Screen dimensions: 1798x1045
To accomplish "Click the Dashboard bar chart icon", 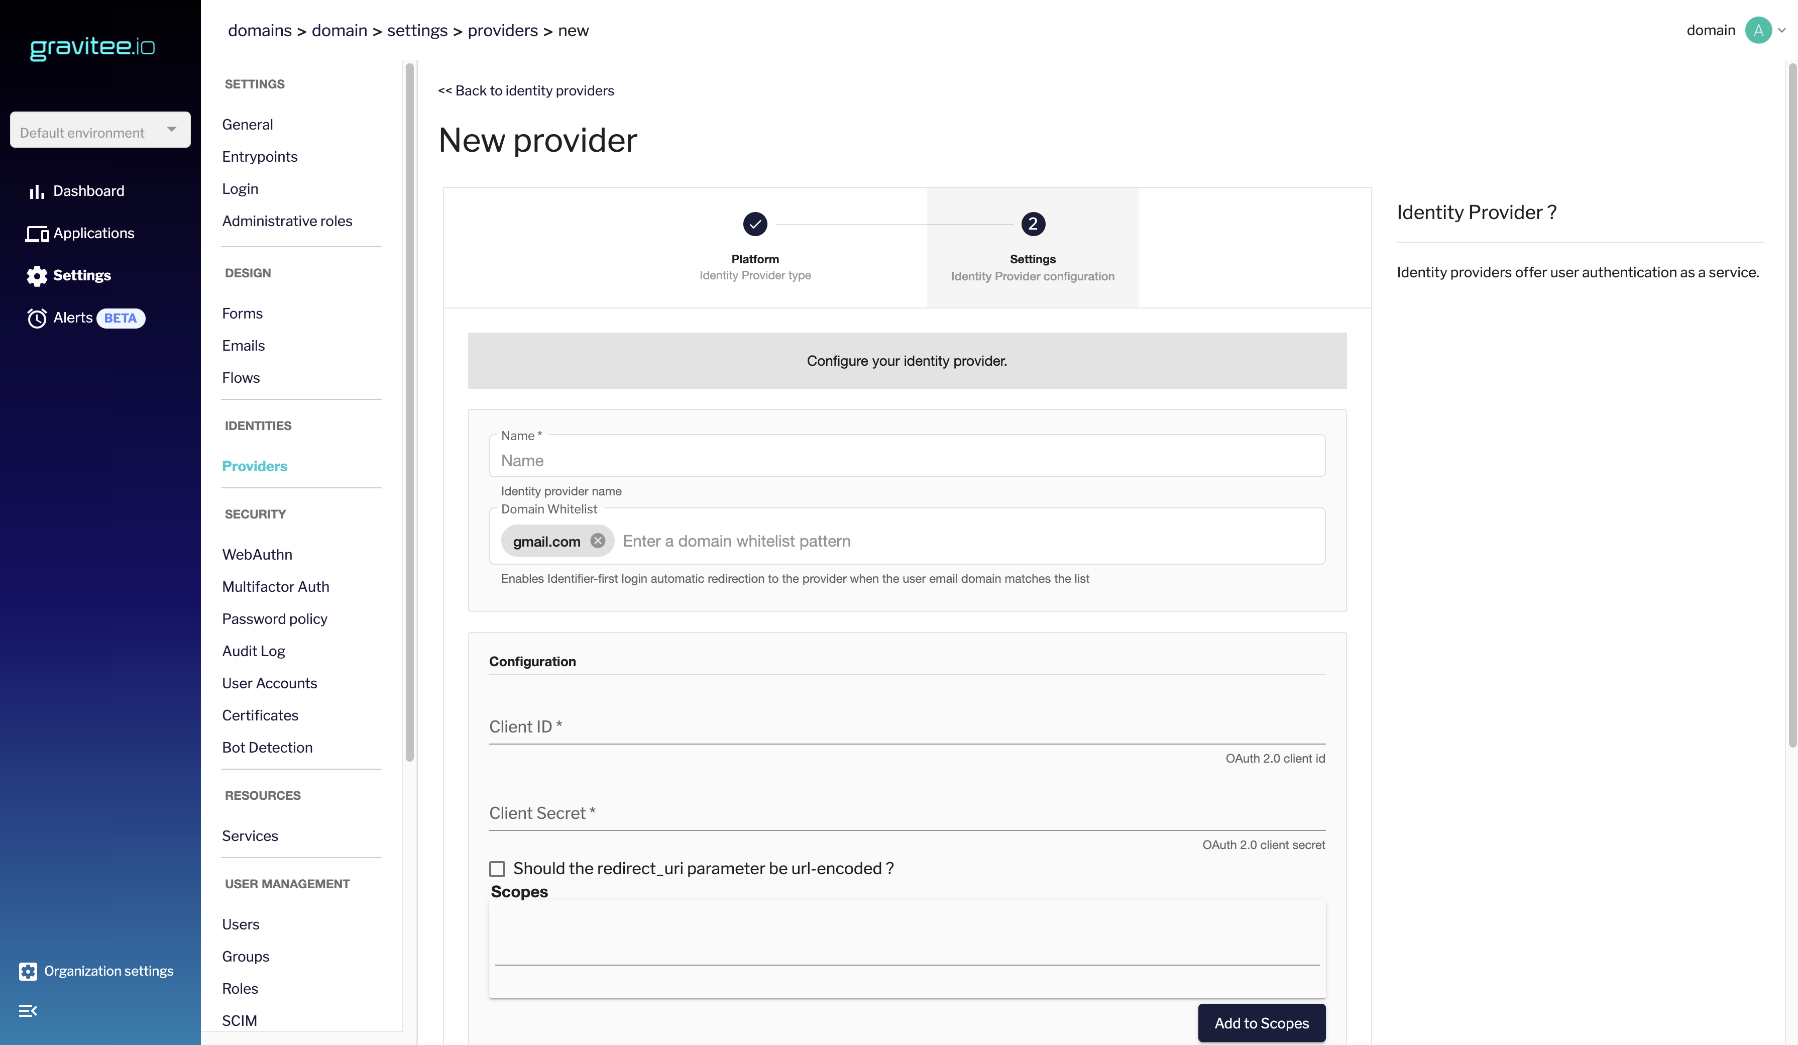I will [36, 191].
